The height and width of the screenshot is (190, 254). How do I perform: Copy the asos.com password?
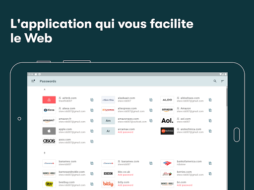92,142
